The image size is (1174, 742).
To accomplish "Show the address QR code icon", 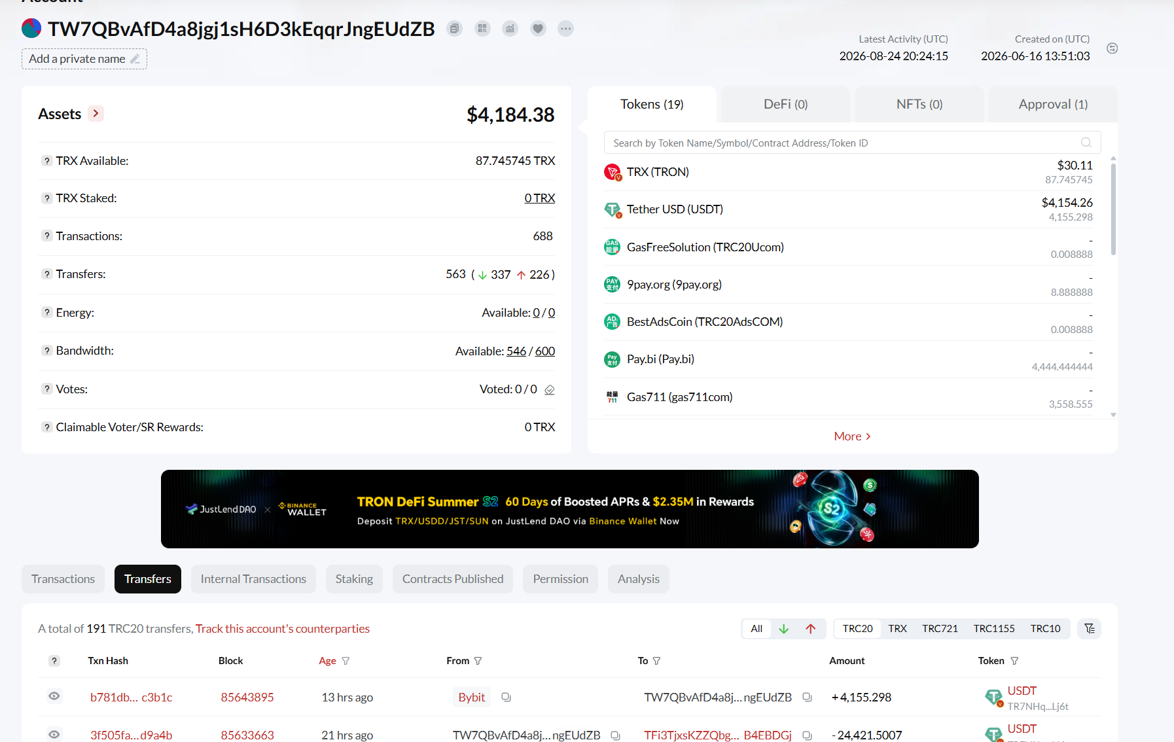I will click(482, 29).
